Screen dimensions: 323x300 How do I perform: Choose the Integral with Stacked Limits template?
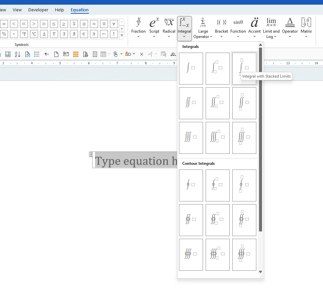[244, 68]
